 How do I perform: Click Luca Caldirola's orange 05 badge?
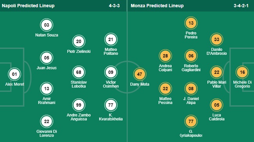tap(216, 105)
